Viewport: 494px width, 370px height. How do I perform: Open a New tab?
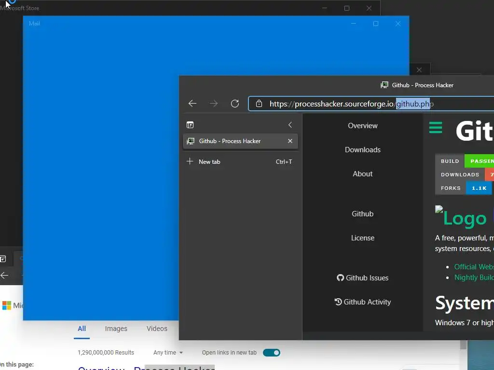coord(240,162)
